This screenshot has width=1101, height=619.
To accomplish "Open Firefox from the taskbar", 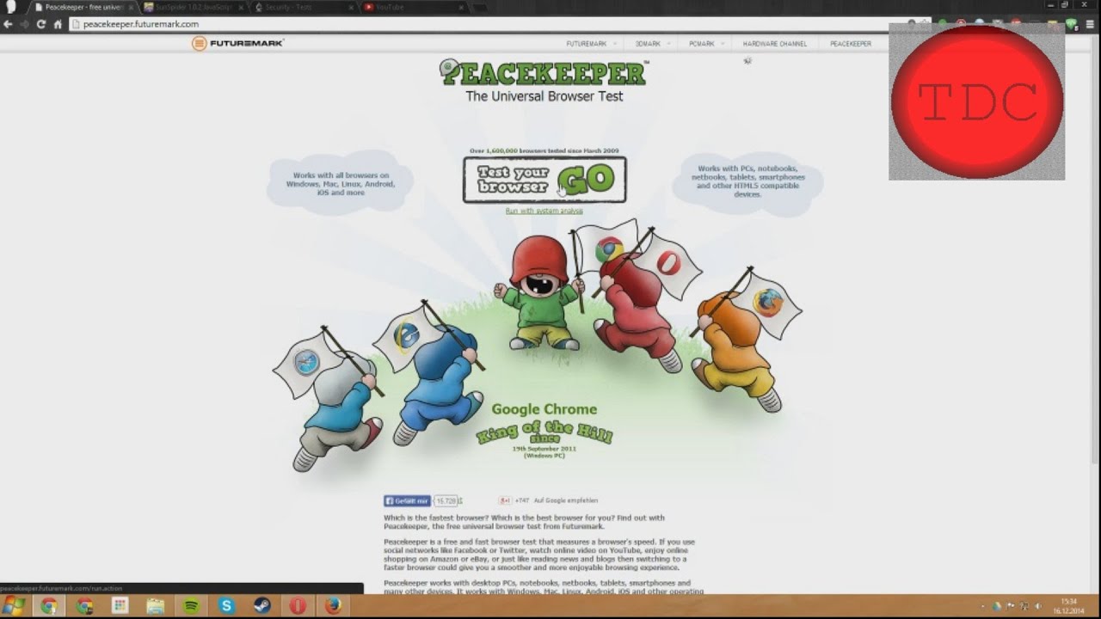I will (333, 606).
